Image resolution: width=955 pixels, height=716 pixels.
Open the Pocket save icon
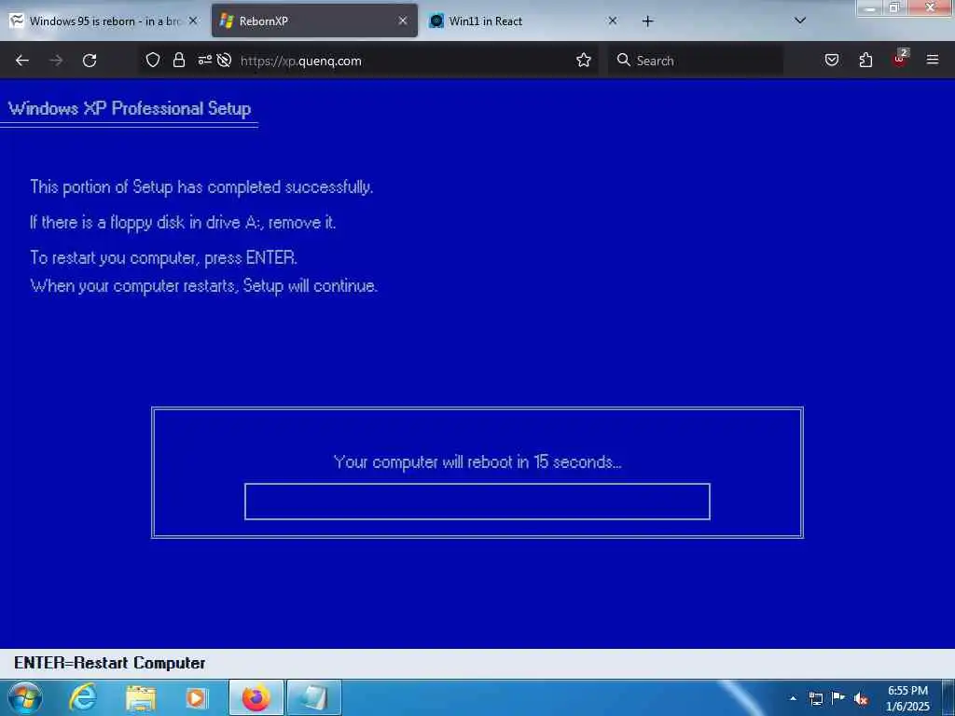(x=831, y=61)
